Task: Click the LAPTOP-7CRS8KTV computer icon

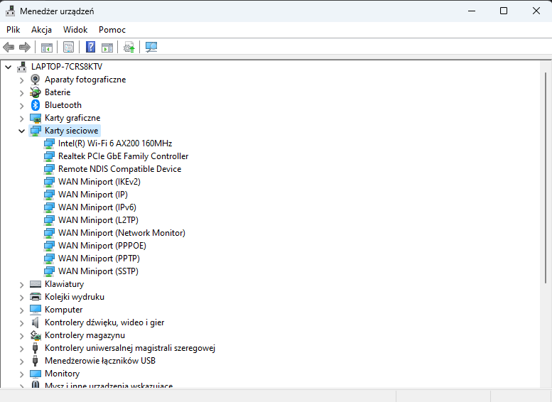Action: click(x=22, y=67)
